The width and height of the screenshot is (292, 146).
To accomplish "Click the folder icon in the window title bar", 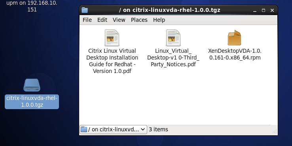I will click(85, 10).
